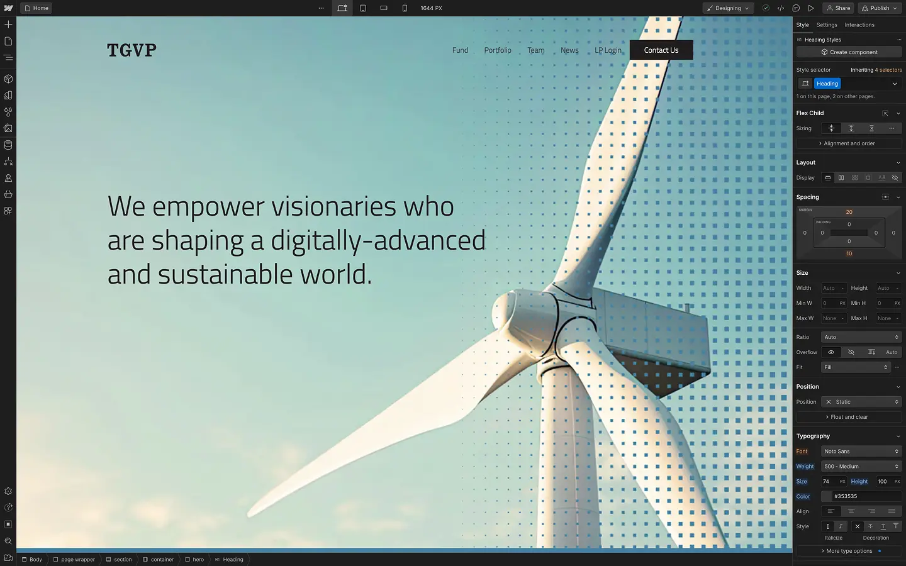Set display to none

tap(895, 178)
